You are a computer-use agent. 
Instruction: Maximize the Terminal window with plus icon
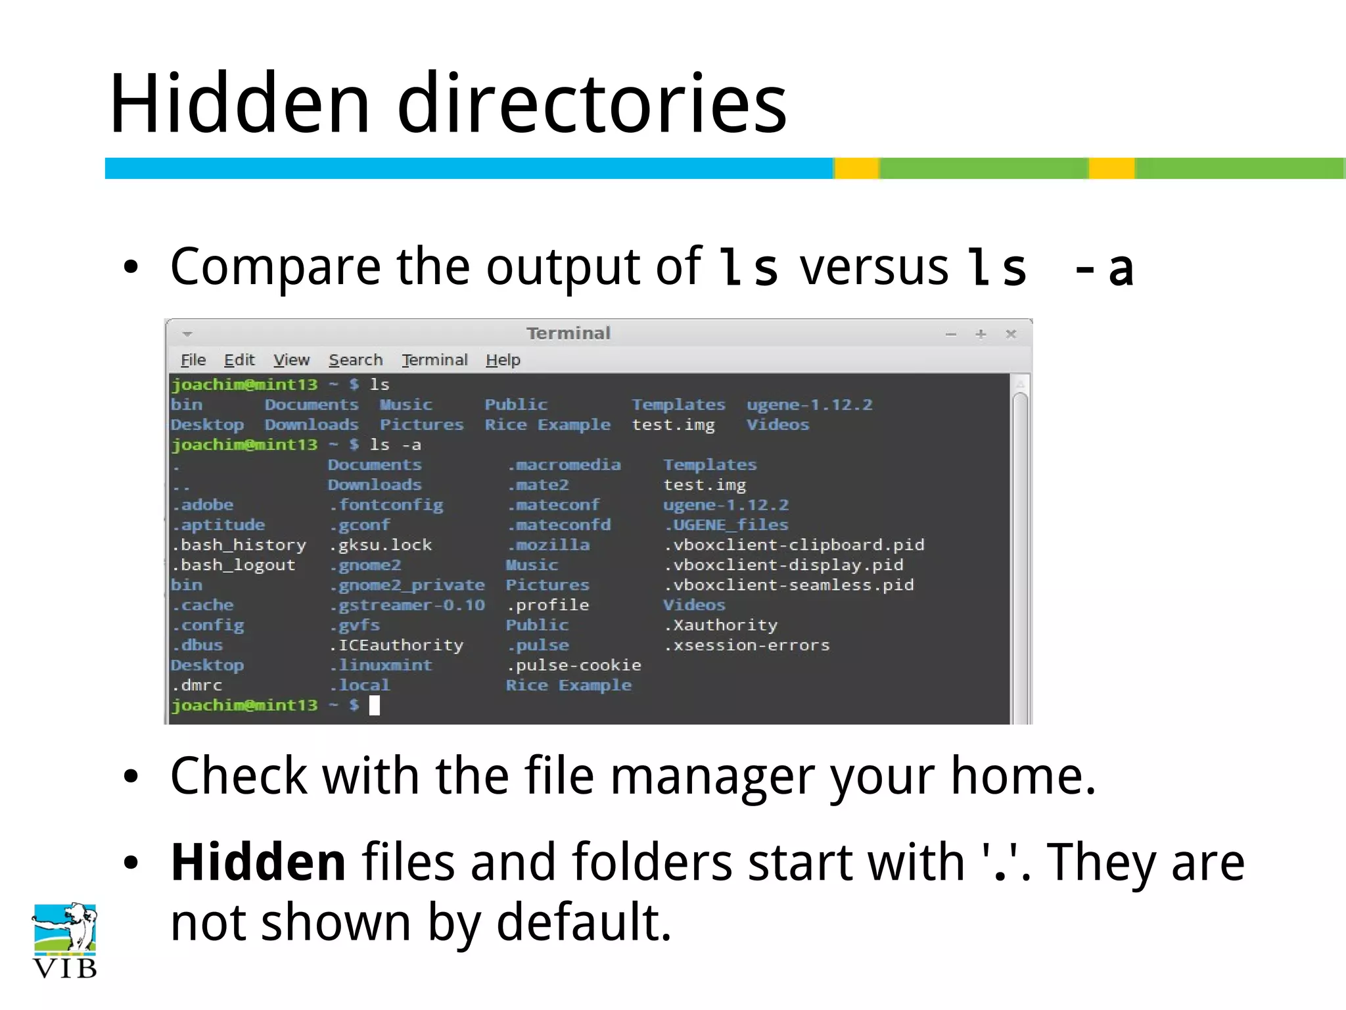point(981,334)
